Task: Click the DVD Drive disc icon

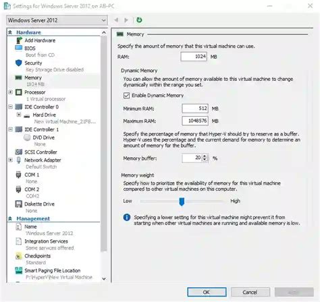Action: tap(27, 138)
